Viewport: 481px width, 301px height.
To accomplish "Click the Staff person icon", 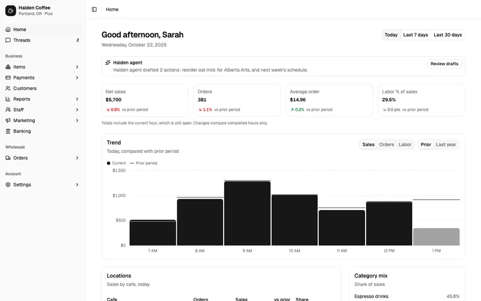I will (x=8, y=110).
